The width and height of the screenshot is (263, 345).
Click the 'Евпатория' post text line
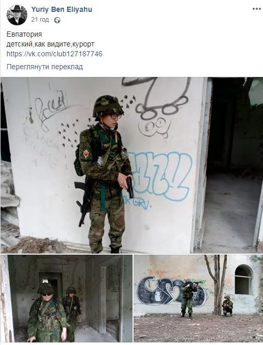click(24, 34)
